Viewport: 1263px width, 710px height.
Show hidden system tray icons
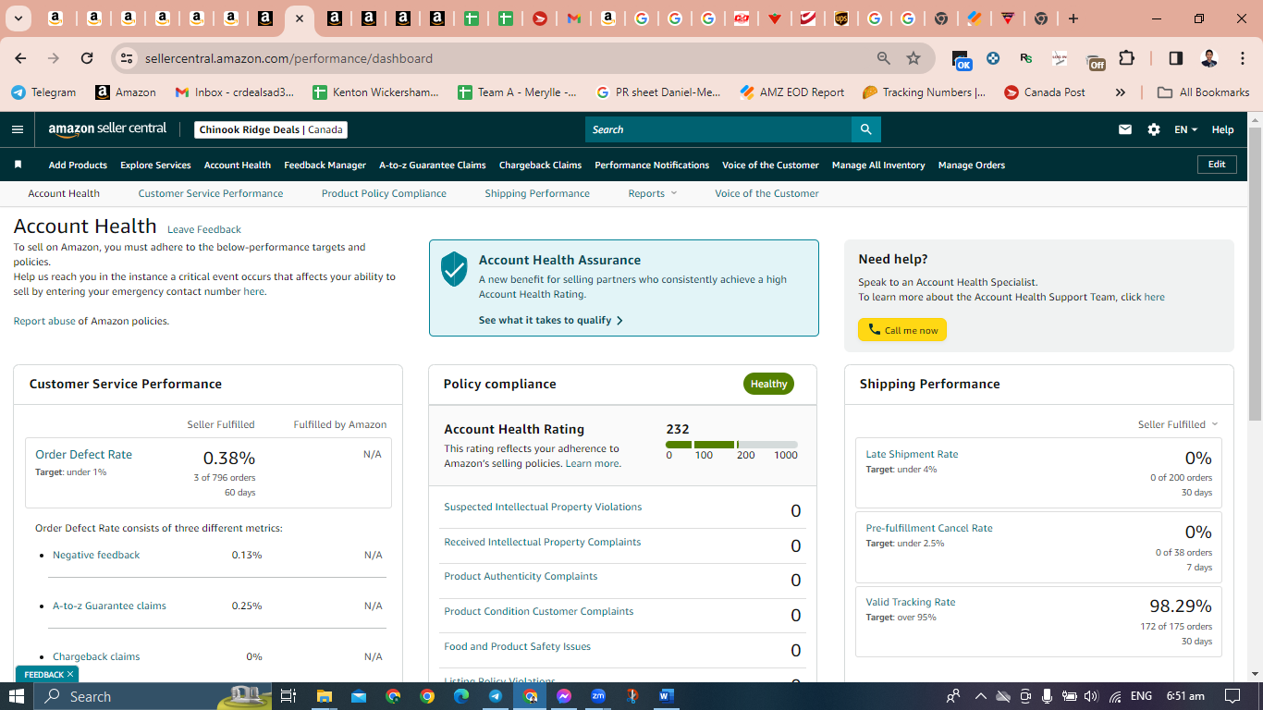(x=981, y=696)
